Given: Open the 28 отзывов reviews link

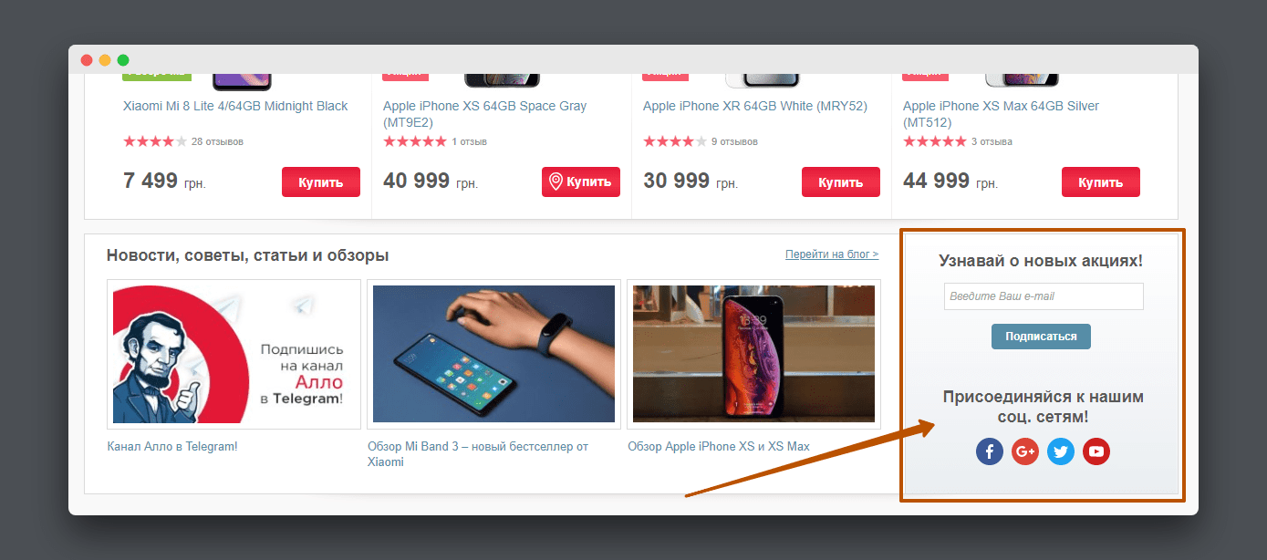Looking at the screenshot, I should click(217, 141).
